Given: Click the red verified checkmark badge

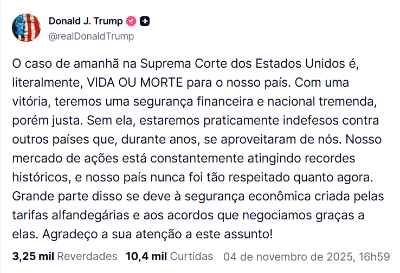Looking at the screenshot, I should pyautogui.click(x=131, y=22).
